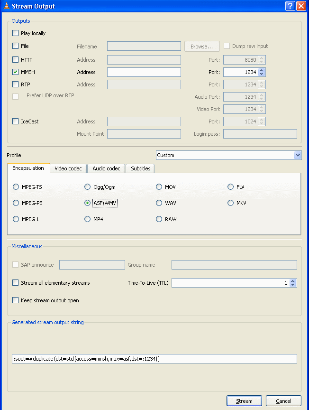
Task: Click the help question mark icon
Action: pos(290,6)
